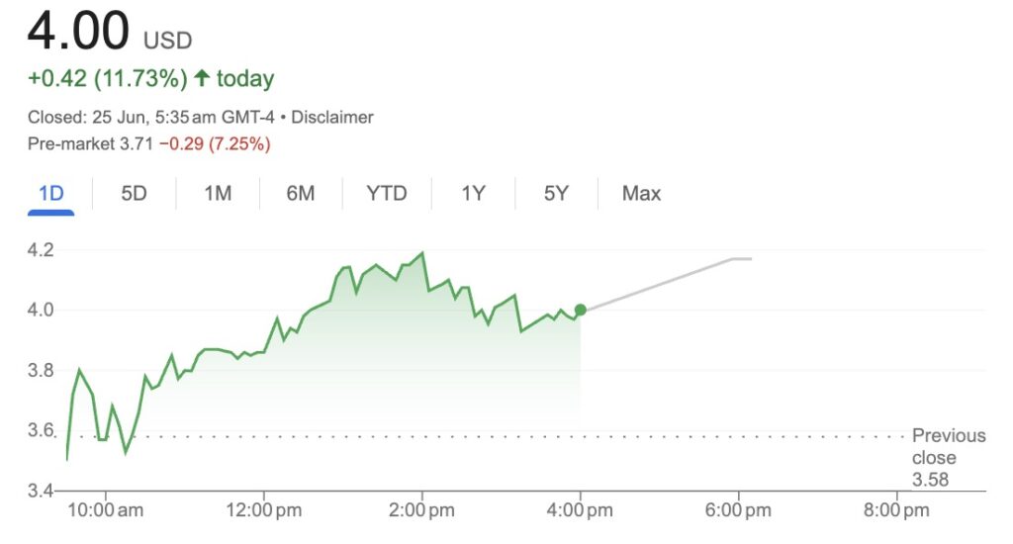Select the YTD range tab
This screenshot has height=544, width=1013.
click(387, 193)
